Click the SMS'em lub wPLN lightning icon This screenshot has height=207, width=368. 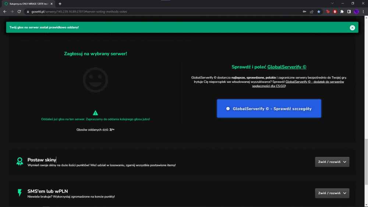tap(20, 193)
